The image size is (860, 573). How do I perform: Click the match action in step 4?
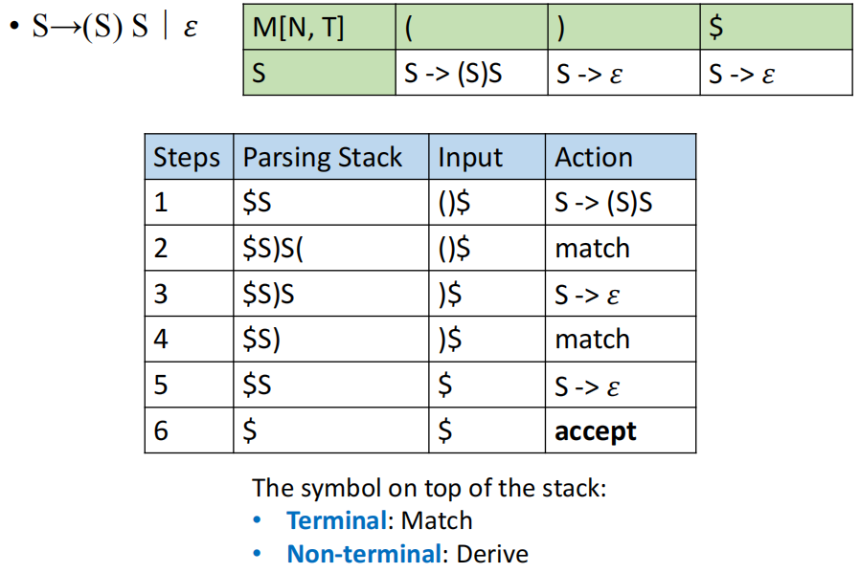click(x=592, y=340)
